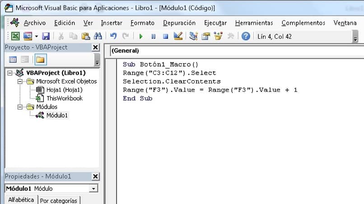Open the Ejecutar menu
This screenshot has height=204, width=364.
(215, 23)
